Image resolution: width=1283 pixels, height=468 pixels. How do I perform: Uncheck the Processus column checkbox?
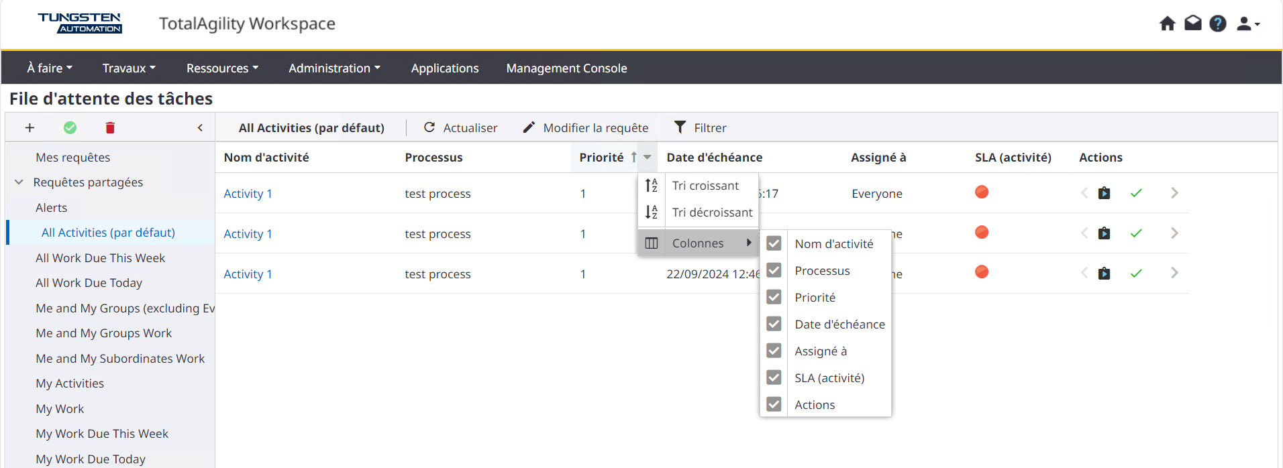point(774,270)
